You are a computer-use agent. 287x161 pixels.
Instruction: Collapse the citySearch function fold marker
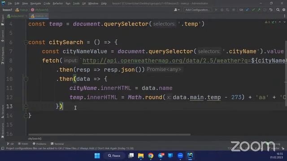click(x=26, y=42)
